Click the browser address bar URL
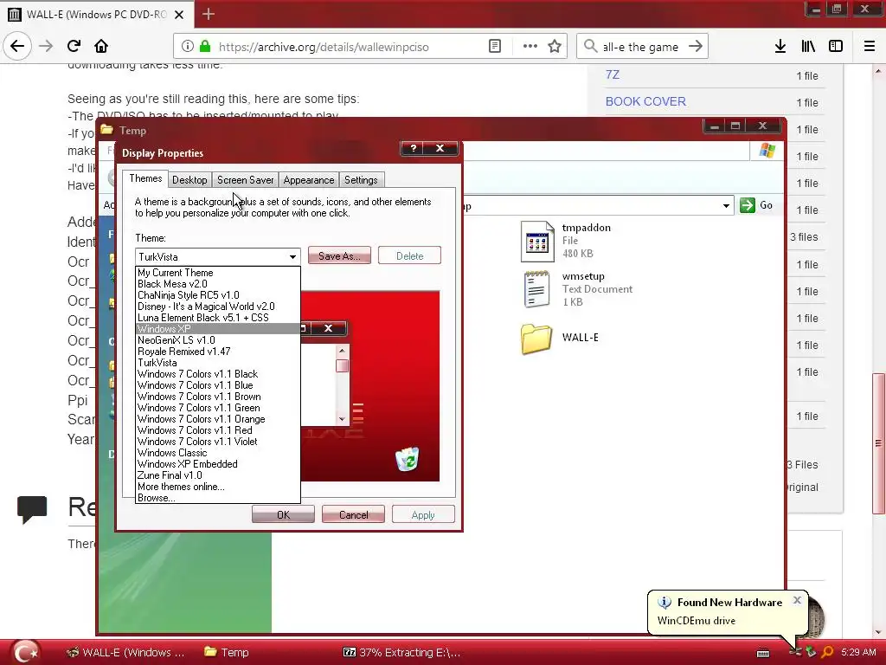This screenshot has width=886, height=665. point(324,47)
